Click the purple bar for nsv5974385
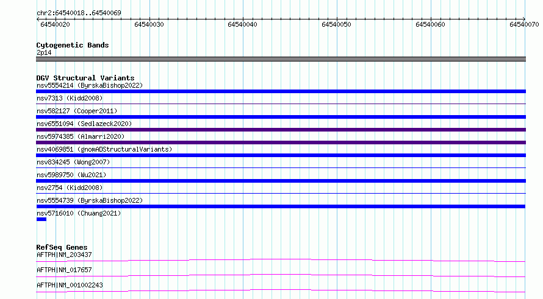543x299 pixels. [x=281, y=142]
